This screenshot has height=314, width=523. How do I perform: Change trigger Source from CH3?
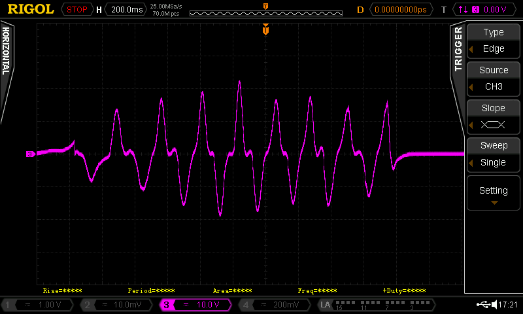pos(494,78)
